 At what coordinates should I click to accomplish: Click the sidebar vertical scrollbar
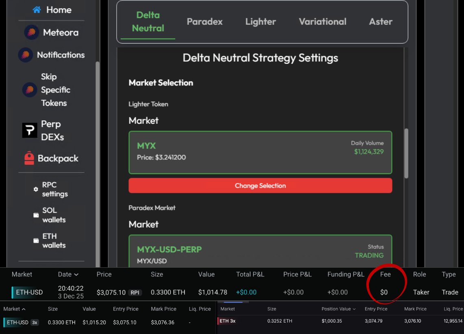pyautogui.click(x=98, y=164)
